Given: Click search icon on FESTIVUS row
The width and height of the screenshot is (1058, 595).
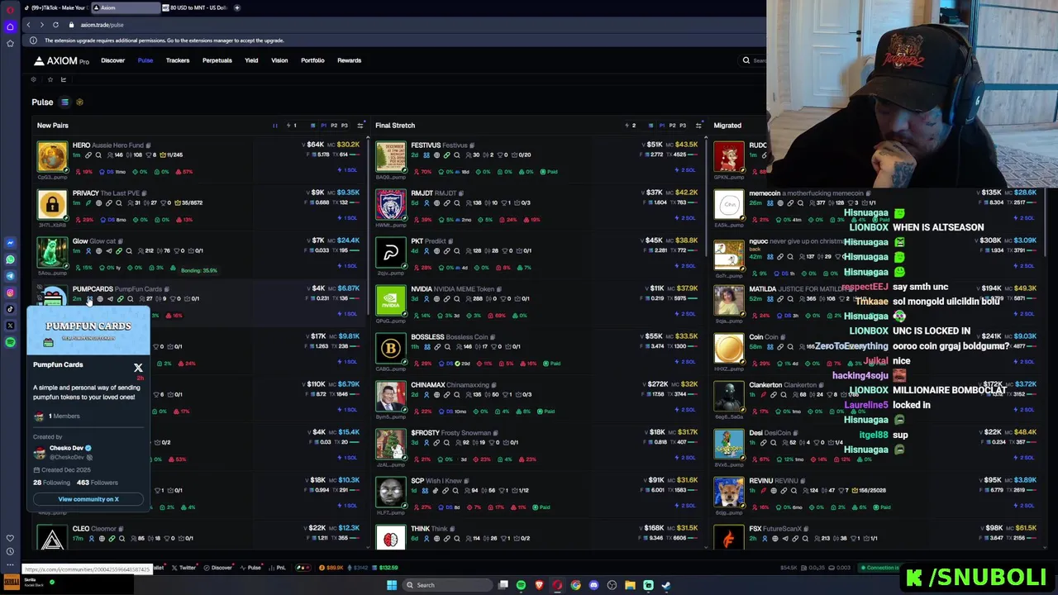Looking at the screenshot, I should (457, 155).
